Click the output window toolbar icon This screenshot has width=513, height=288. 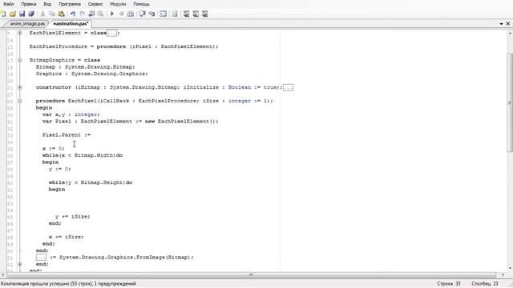pos(164,14)
